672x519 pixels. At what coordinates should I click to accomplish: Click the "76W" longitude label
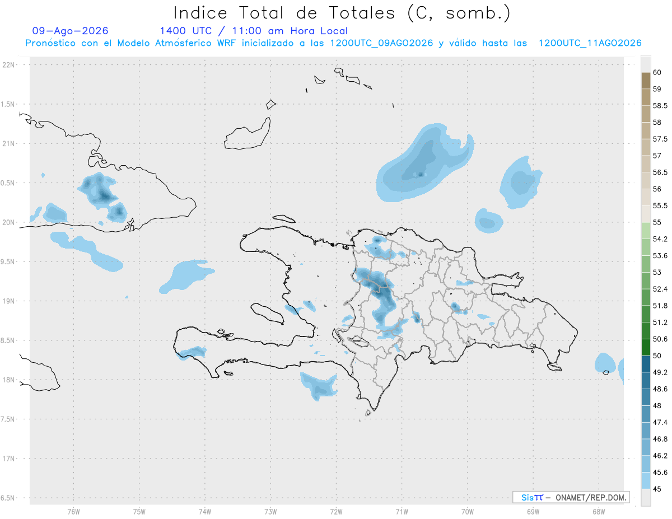click(73, 512)
